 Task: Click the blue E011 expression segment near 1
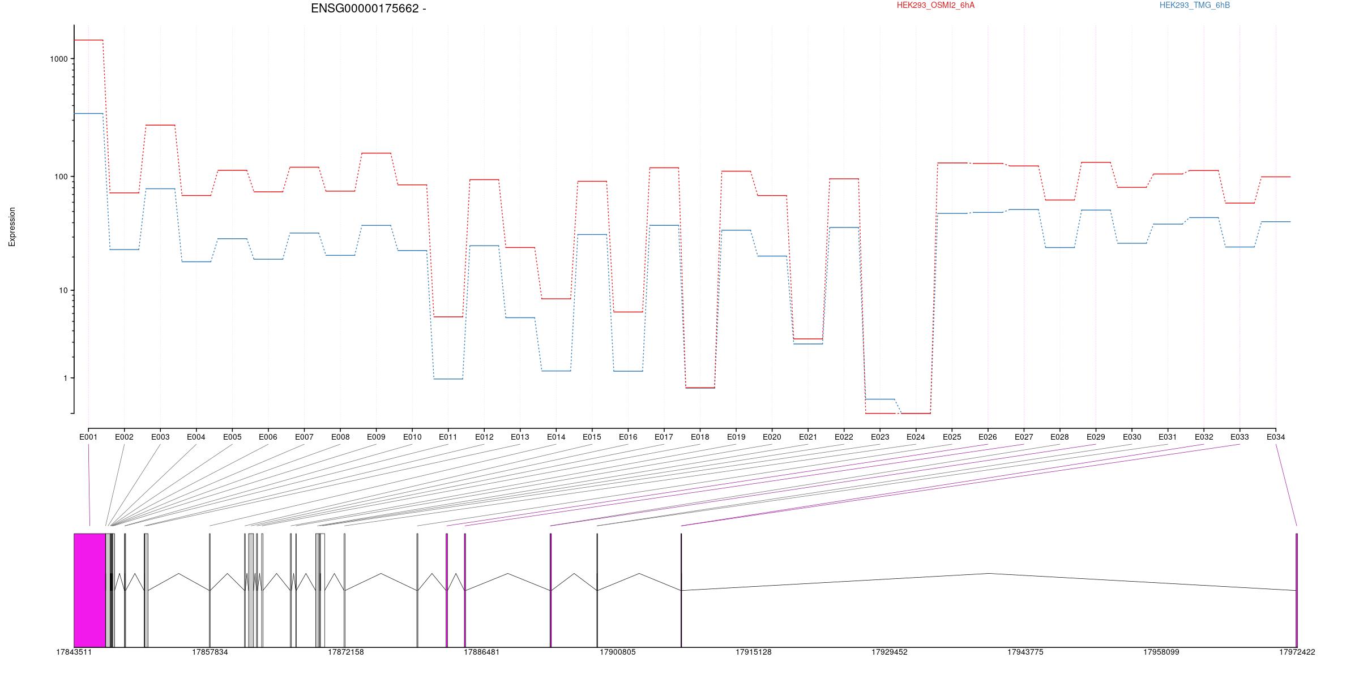tap(448, 379)
